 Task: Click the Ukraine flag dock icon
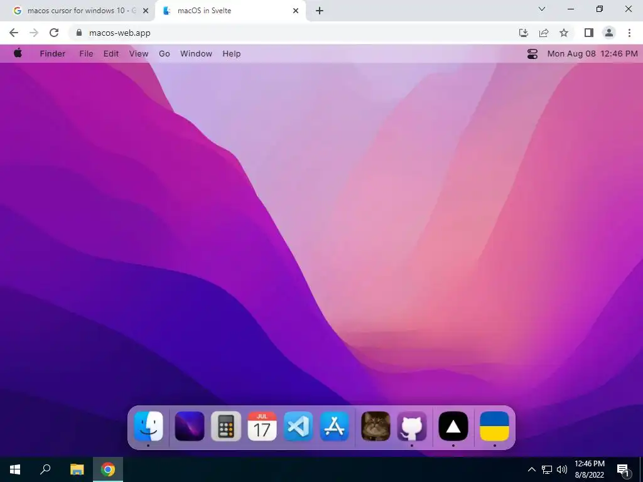click(495, 426)
